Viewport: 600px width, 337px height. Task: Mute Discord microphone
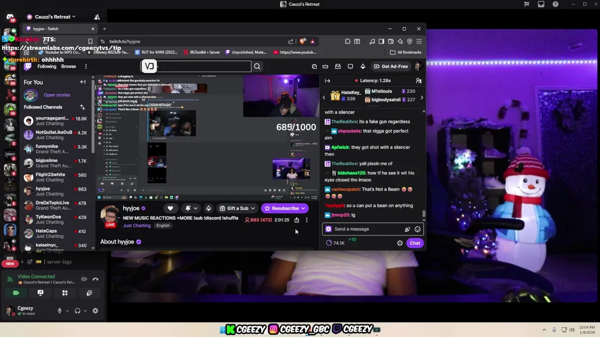(60, 311)
